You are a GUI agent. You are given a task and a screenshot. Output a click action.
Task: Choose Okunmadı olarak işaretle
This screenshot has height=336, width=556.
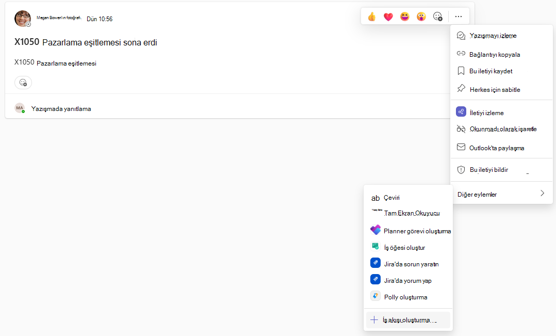point(501,129)
